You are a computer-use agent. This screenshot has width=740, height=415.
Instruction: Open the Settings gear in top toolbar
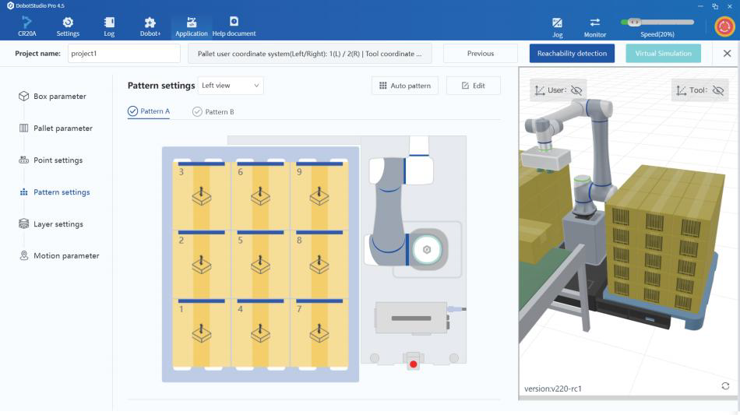click(68, 24)
